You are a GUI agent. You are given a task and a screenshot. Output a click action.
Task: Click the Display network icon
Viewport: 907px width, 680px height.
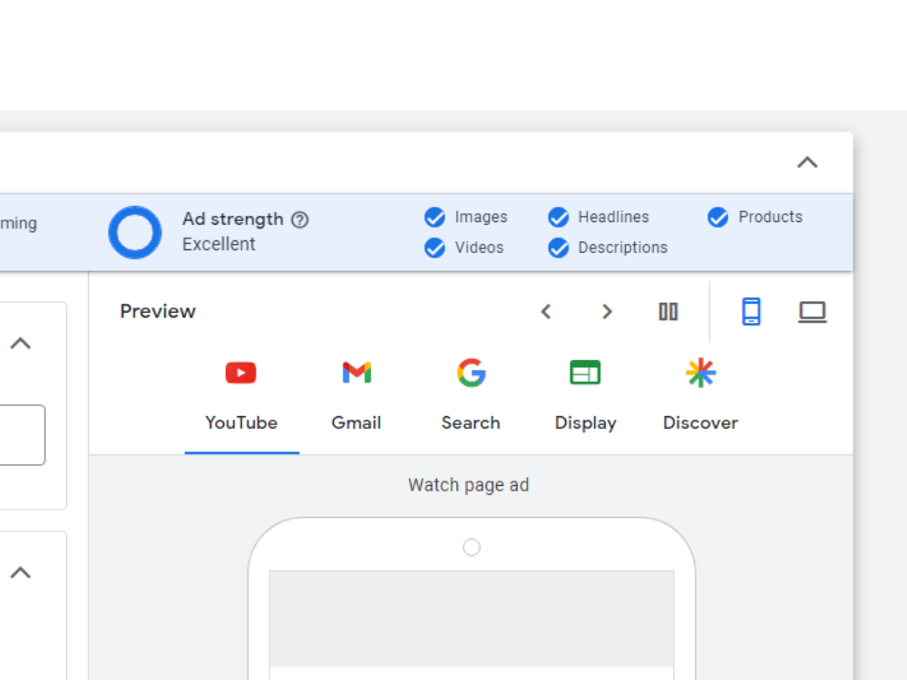(585, 373)
